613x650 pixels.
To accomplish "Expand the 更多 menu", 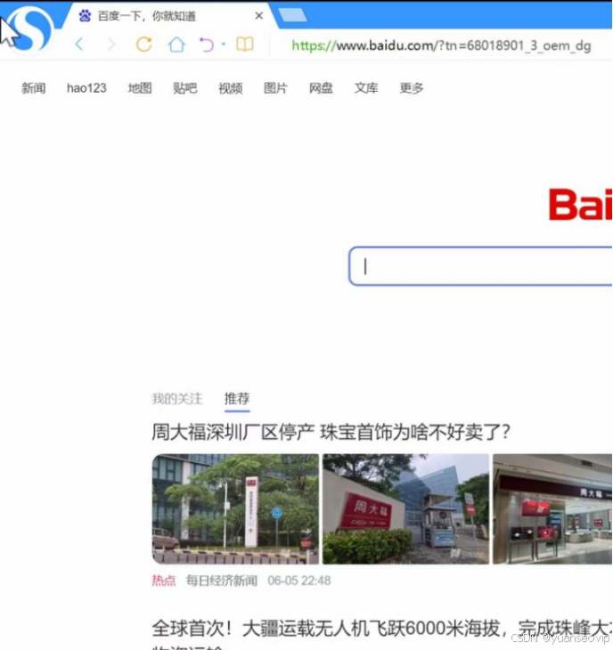I will click(x=412, y=88).
